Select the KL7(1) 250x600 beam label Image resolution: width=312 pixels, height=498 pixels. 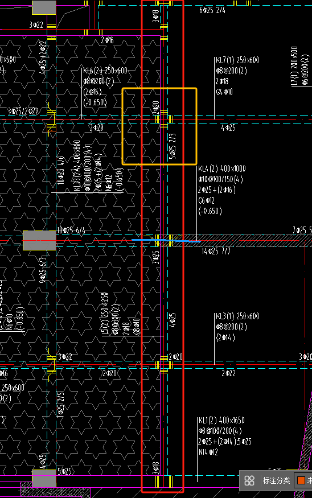point(237,60)
